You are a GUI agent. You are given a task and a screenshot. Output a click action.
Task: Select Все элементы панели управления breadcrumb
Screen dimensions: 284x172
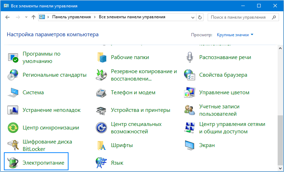pyautogui.click(x=132, y=17)
